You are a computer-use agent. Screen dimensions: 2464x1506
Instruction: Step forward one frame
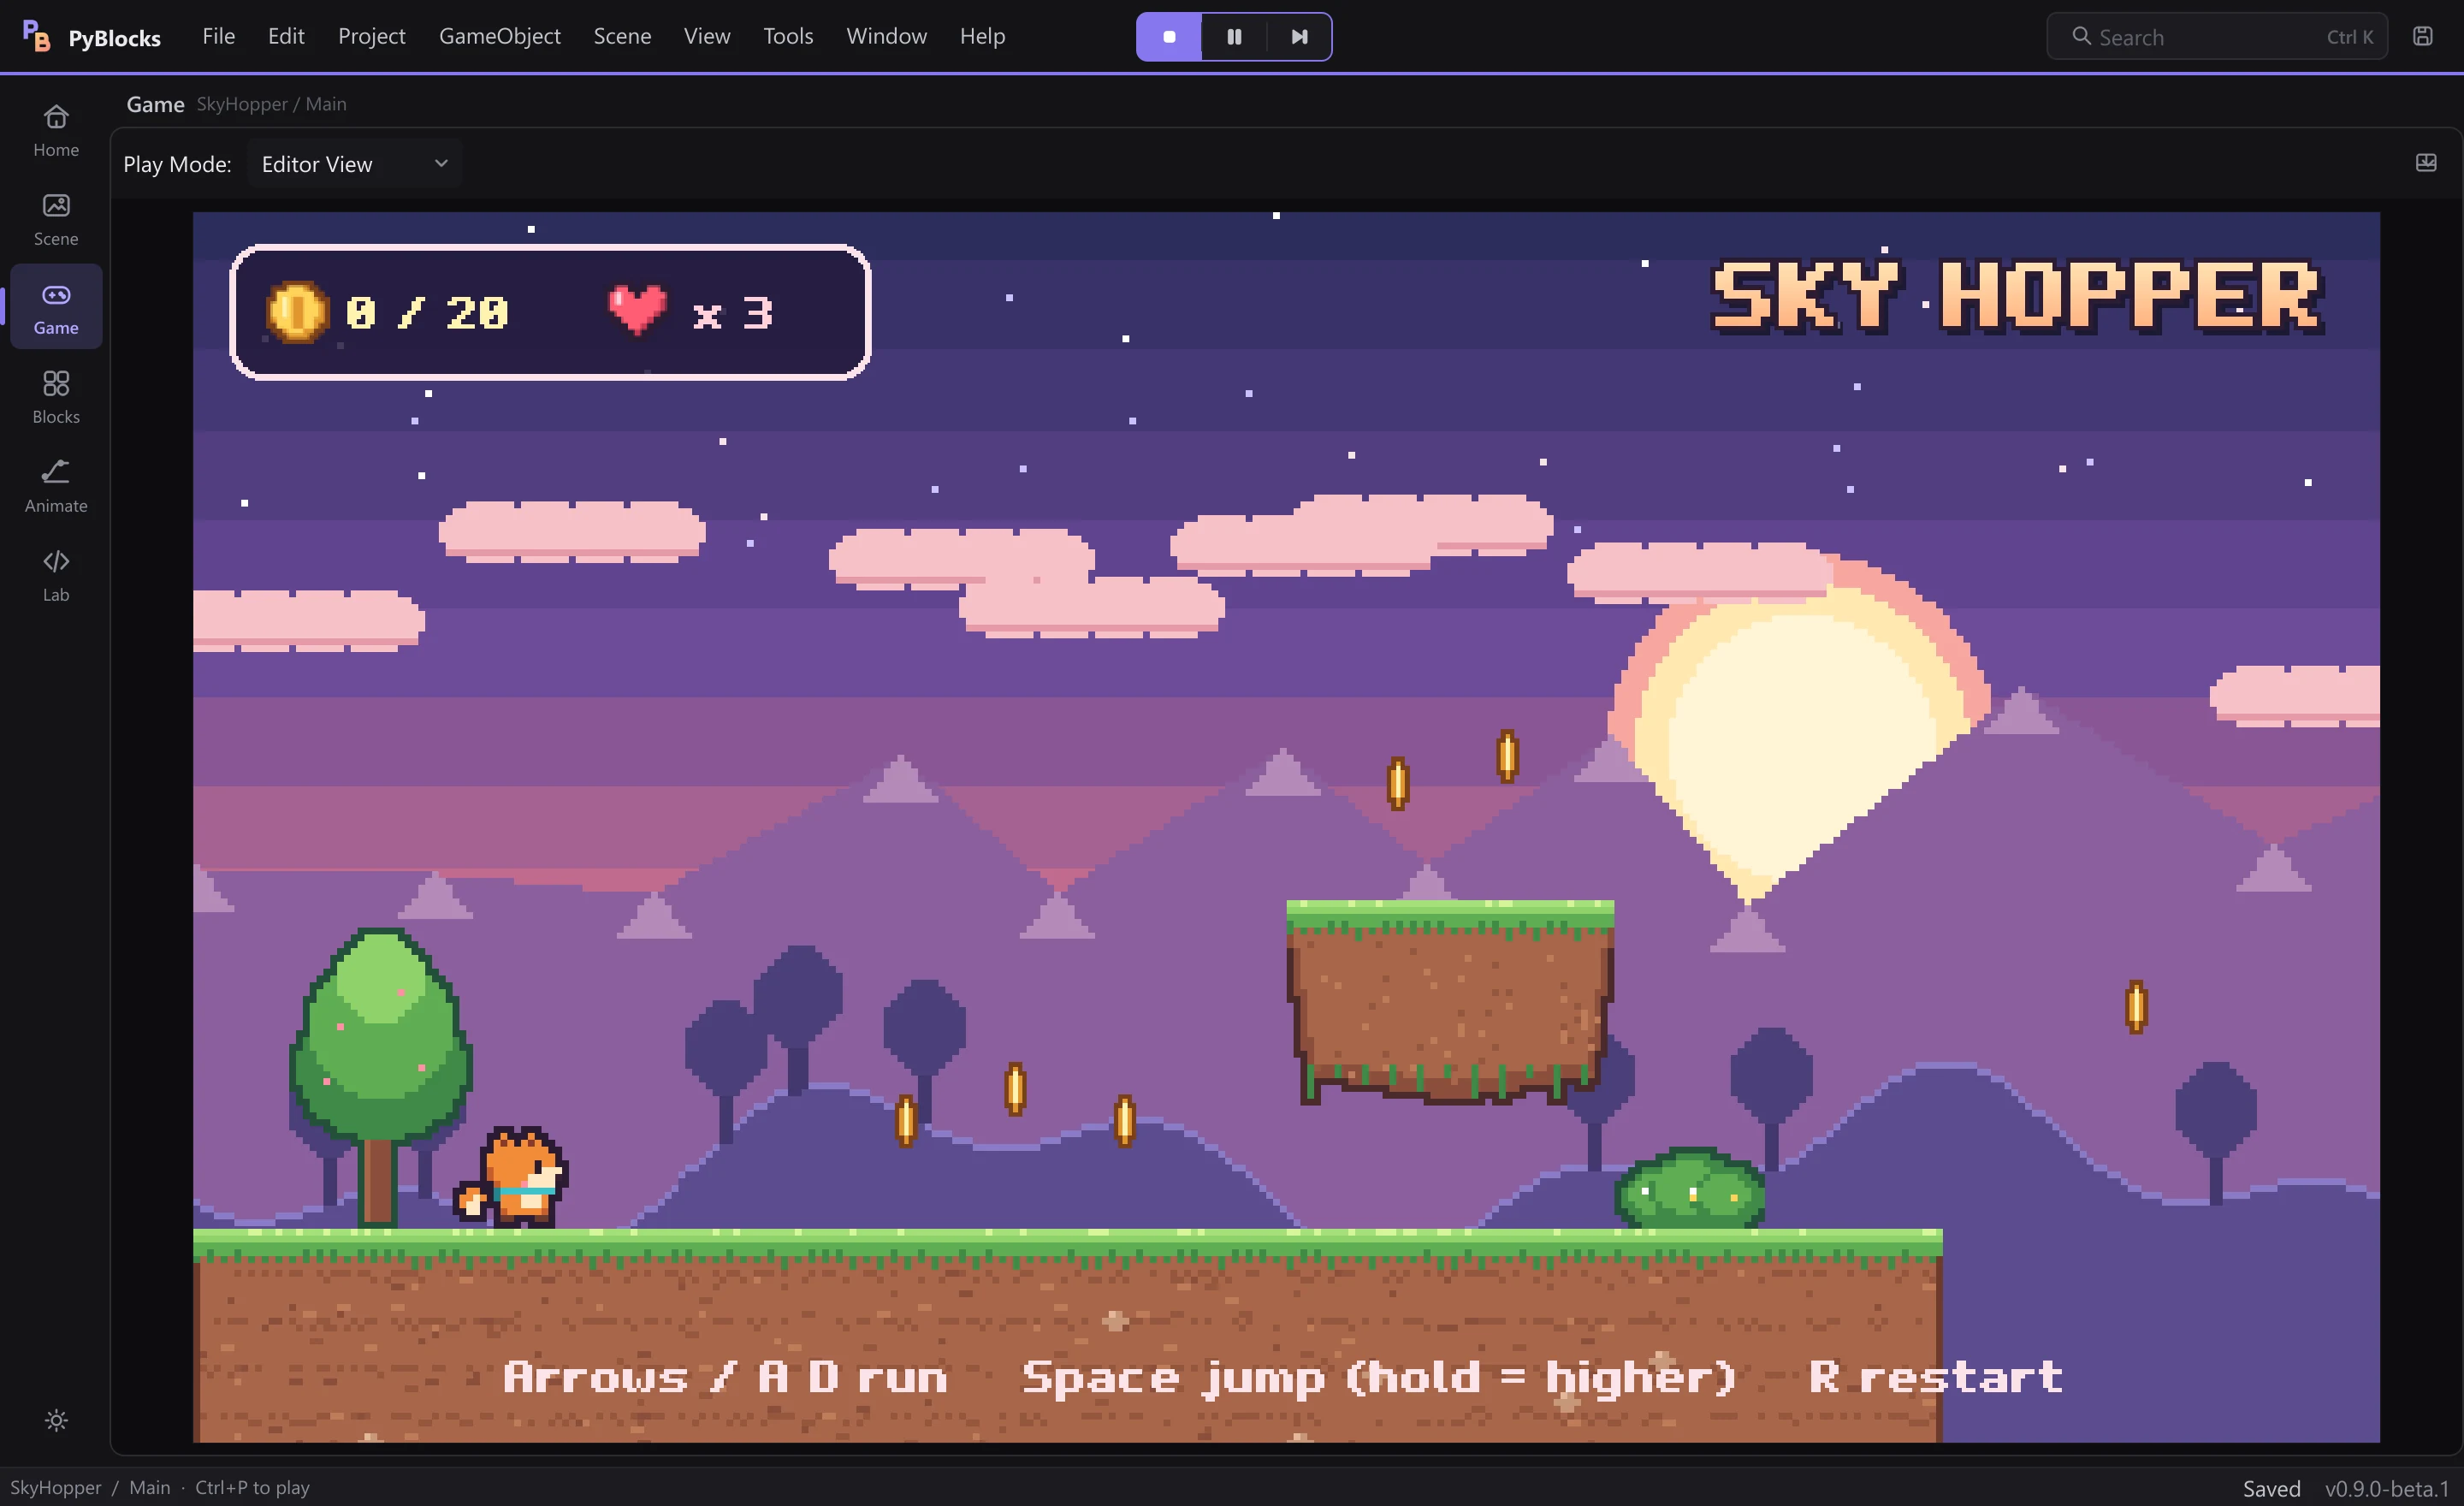point(1299,37)
